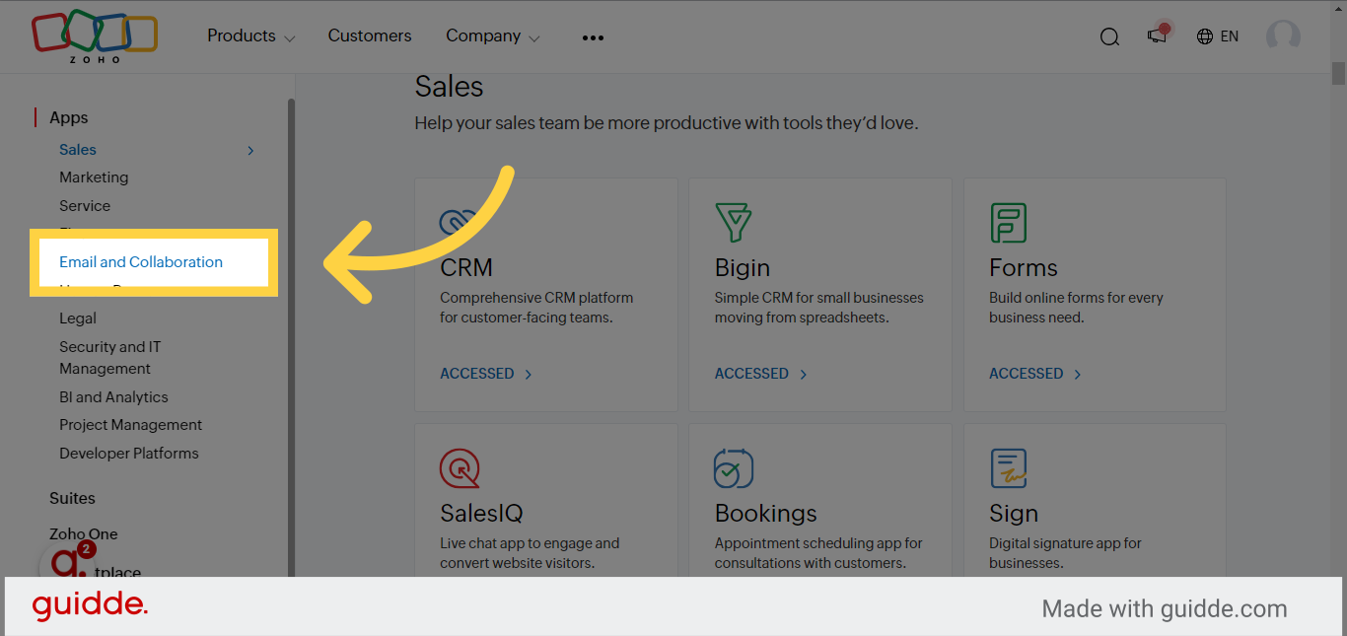This screenshot has height=636, width=1347.
Task: Click the guidde logo in footer
Action: [90, 606]
